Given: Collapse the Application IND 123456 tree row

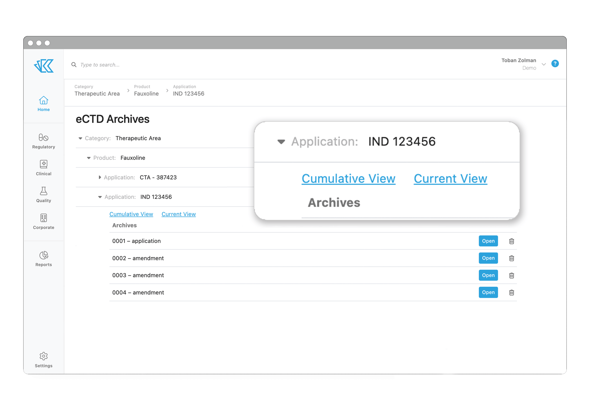Looking at the screenshot, I should (x=100, y=197).
